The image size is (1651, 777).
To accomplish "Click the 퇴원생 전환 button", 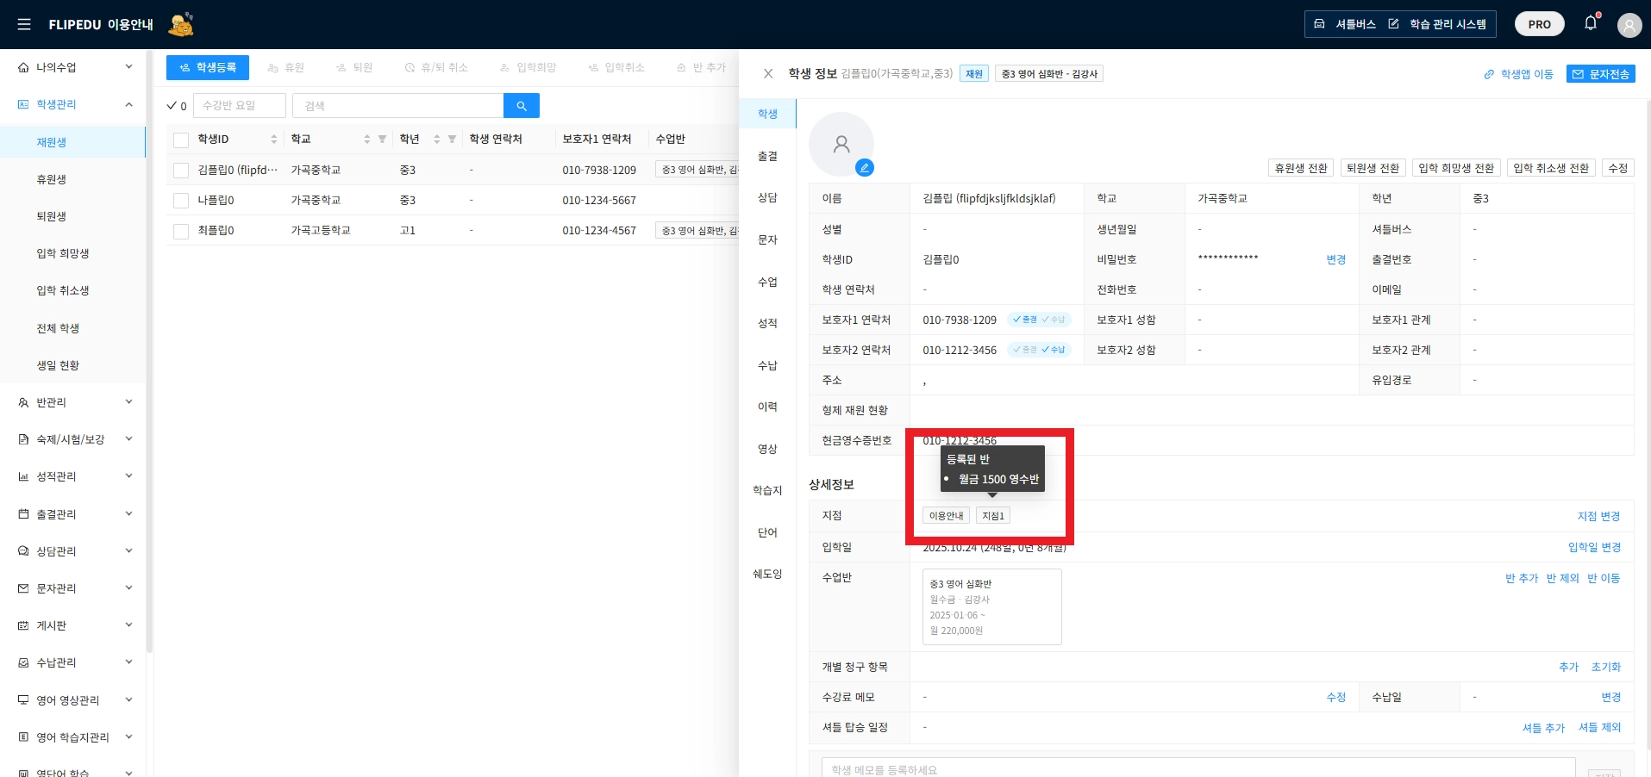I will coord(1373,168).
